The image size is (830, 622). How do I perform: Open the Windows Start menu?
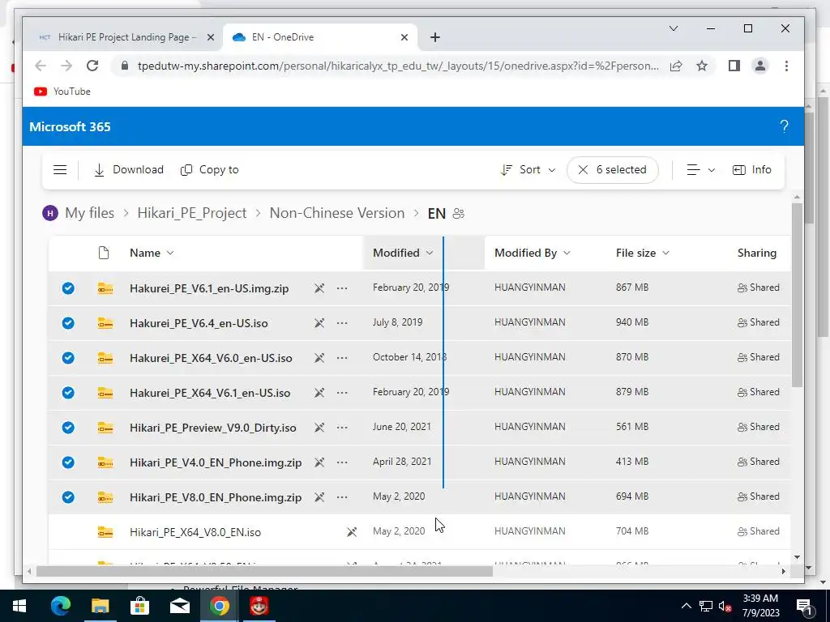coord(19,606)
